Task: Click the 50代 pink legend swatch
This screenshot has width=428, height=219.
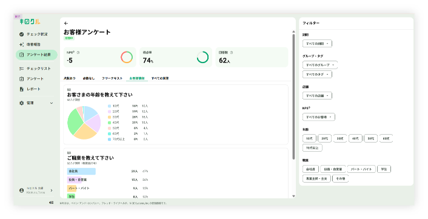Action: pyautogui.click(x=110, y=128)
